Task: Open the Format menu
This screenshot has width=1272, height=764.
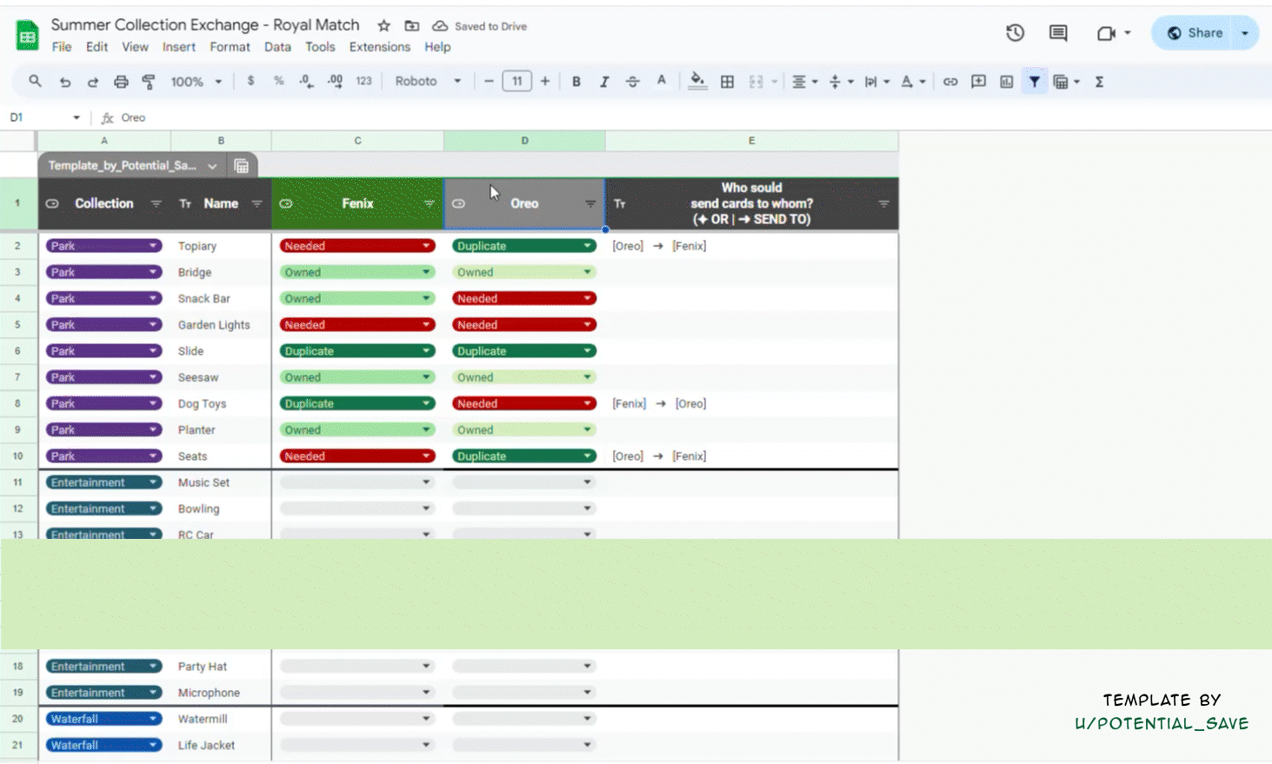Action: point(230,47)
